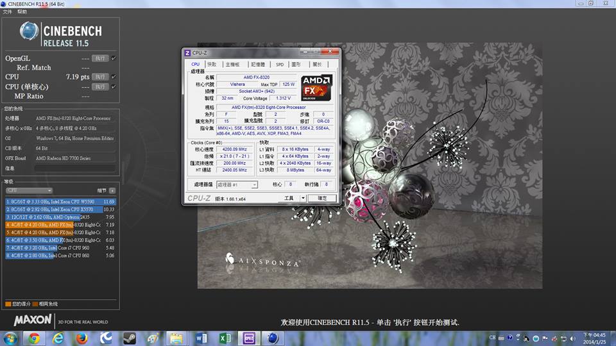Open the paint palette app on taskbar
616x346 pixels.
[153, 338]
